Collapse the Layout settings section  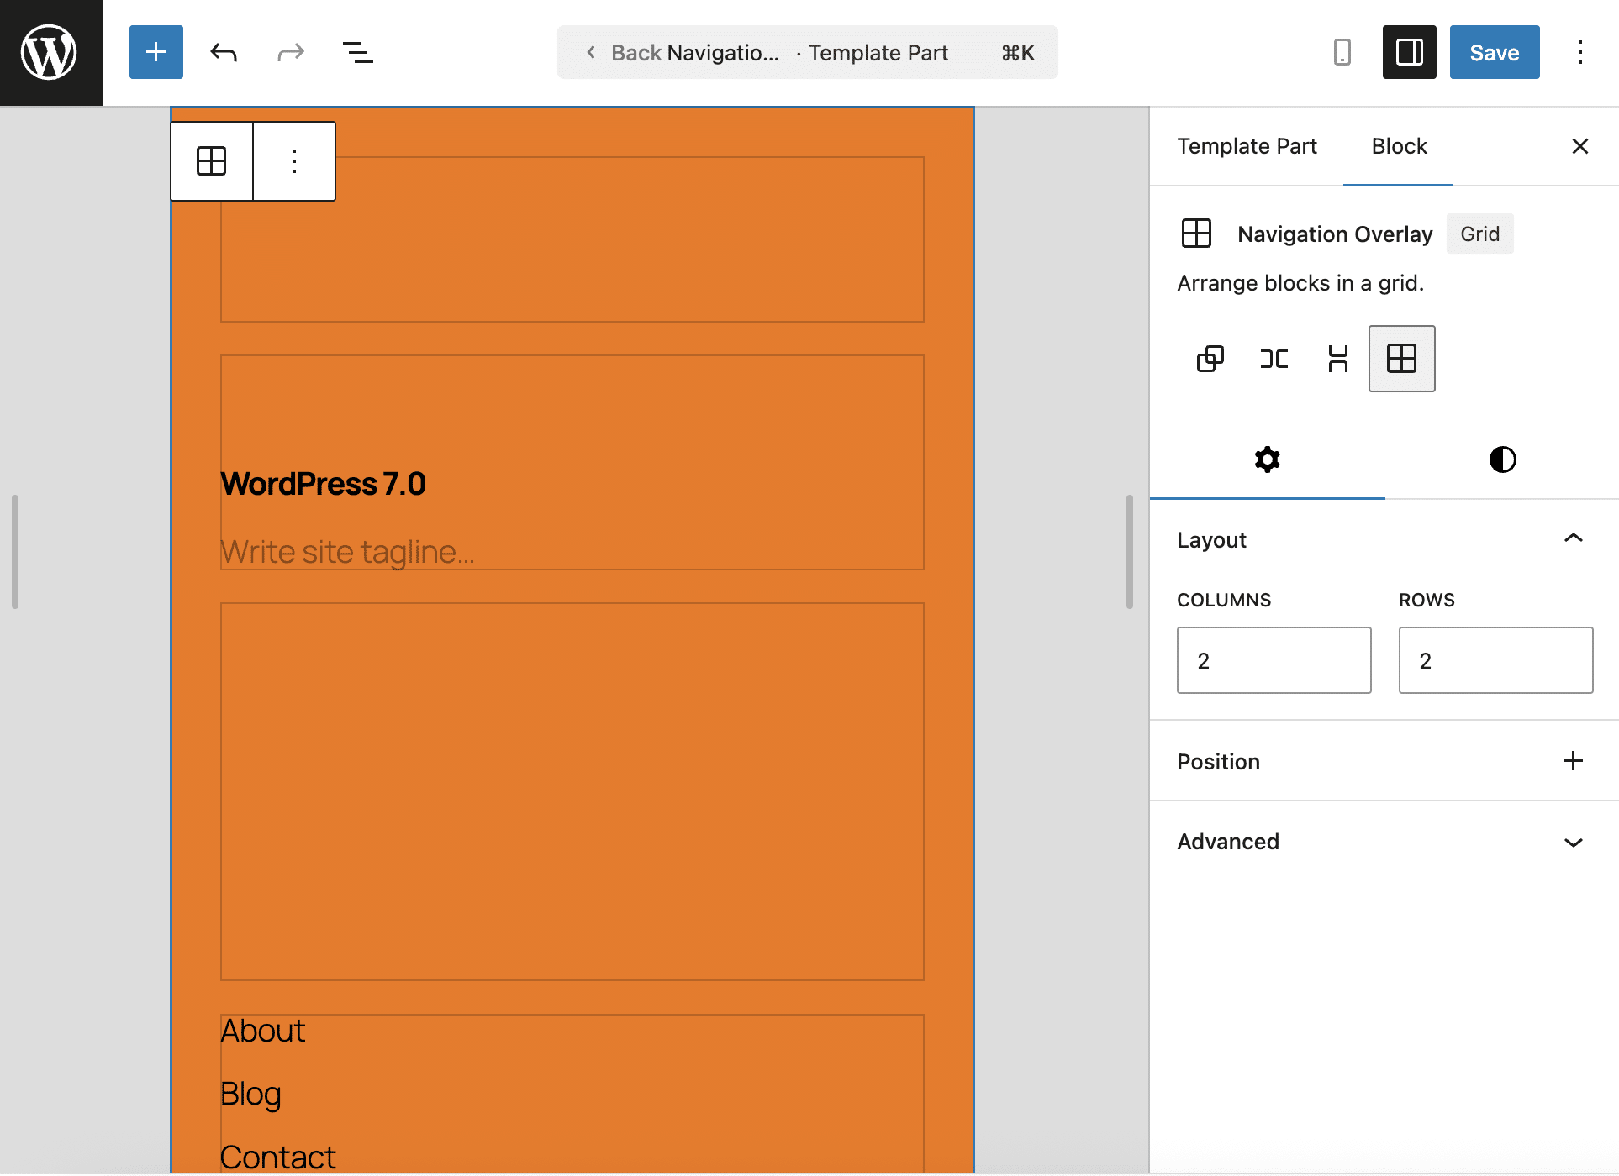coord(1574,538)
